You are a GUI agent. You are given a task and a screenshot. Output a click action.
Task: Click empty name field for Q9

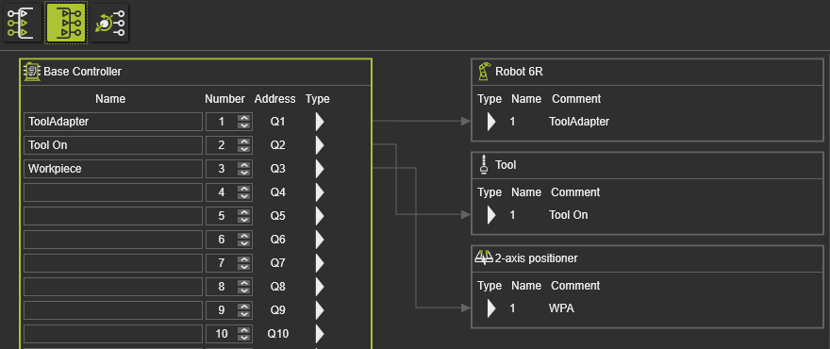pos(113,309)
